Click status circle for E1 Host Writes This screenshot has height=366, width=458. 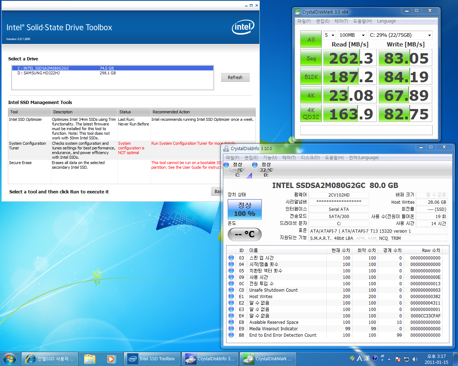231,296
